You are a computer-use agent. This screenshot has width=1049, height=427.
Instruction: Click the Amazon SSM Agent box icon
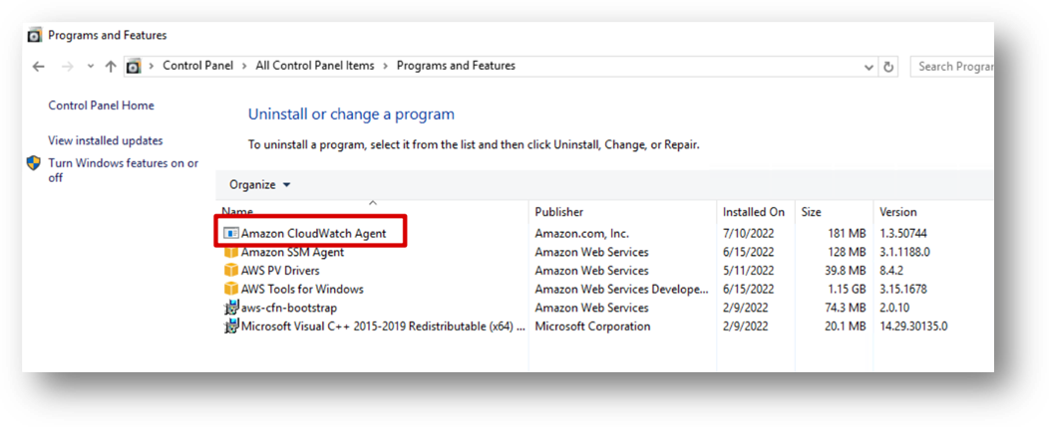coord(230,253)
